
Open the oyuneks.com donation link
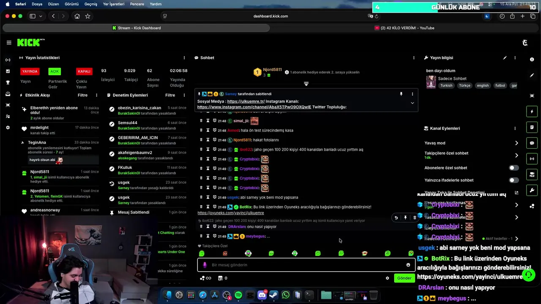[231, 213]
